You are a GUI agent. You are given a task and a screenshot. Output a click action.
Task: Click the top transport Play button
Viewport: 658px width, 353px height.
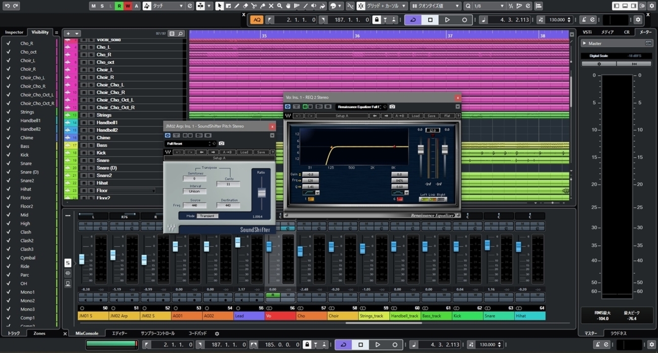pos(447,20)
